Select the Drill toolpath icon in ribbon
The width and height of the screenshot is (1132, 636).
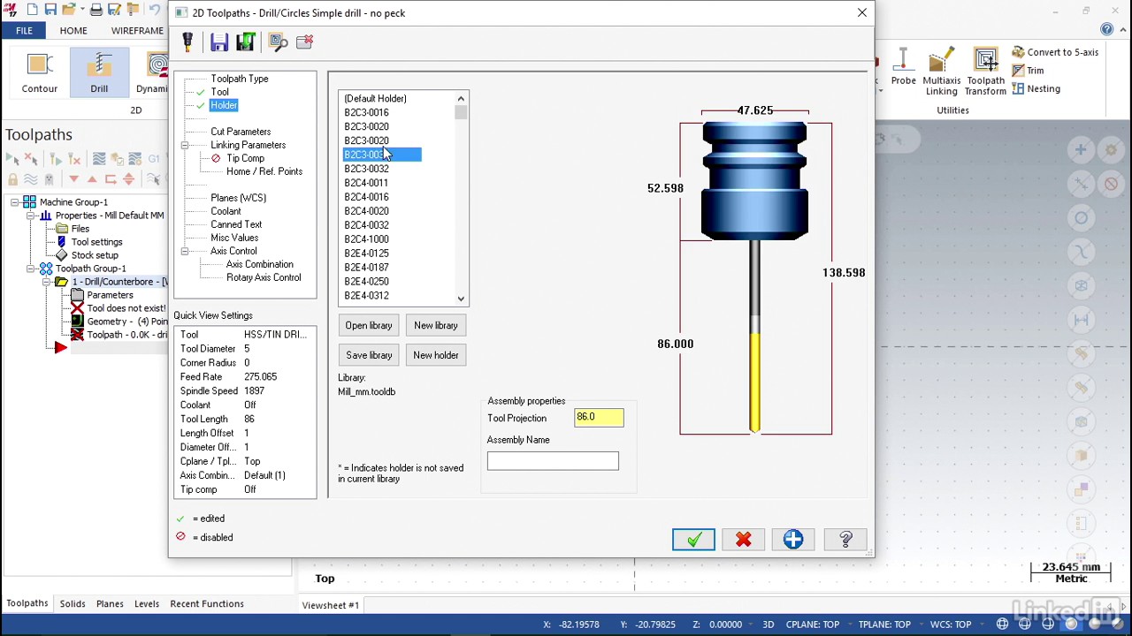tap(99, 72)
